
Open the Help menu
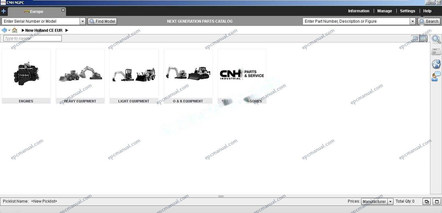point(427,11)
